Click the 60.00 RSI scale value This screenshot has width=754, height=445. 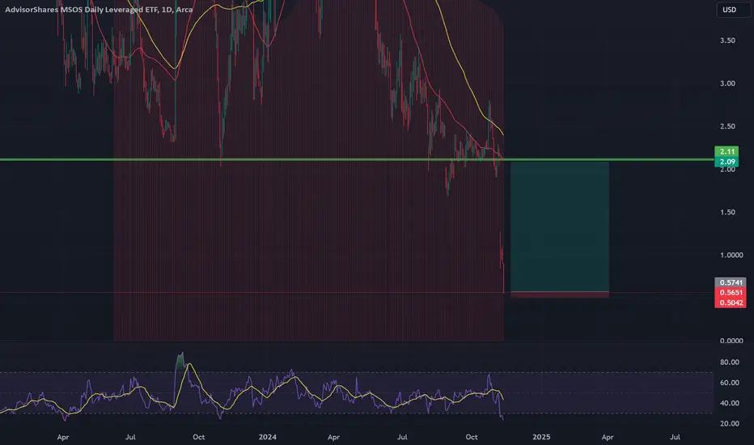point(729,383)
